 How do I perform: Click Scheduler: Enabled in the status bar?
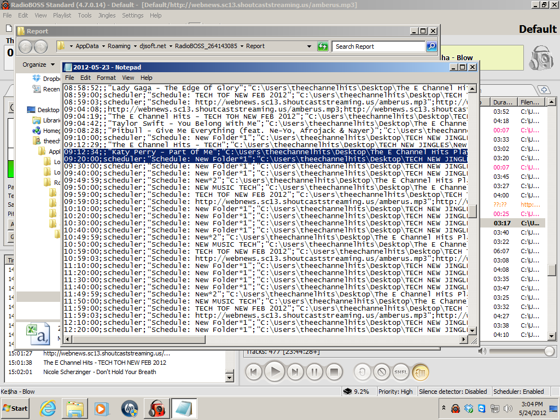518,392
